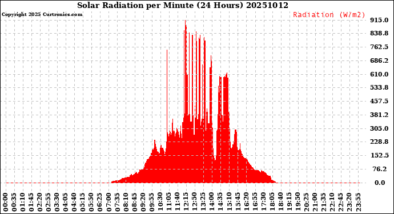
Task: Select the 762.5 y-axis value
Action: 379,47
